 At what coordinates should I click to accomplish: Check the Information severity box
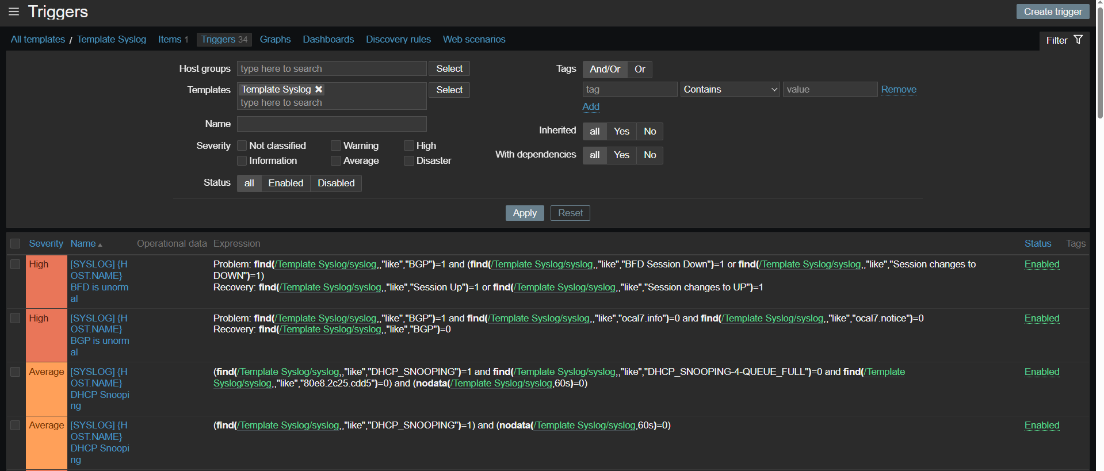point(242,160)
